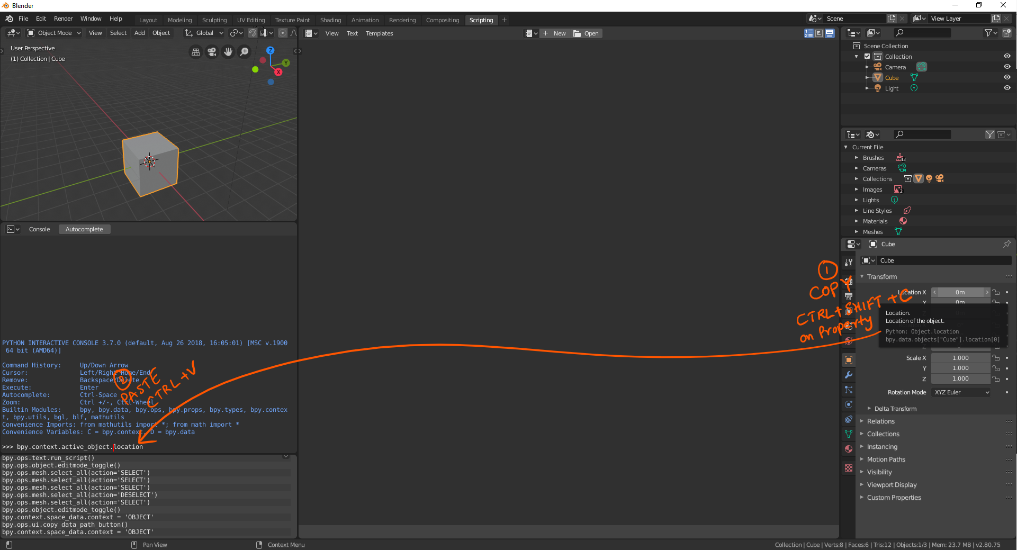The image size is (1017, 550).
Task: Expand the Materials entry in Current File
Action: pos(875,221)
